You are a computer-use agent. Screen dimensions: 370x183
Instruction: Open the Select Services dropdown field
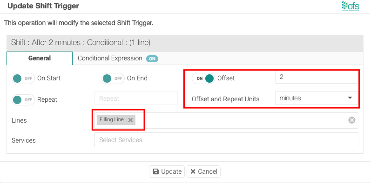coord(226,140)
